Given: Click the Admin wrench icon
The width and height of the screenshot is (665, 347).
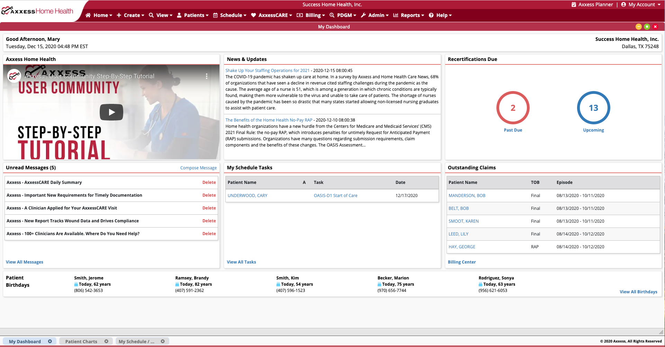Looking at the screenshot, I should [363, 15].
